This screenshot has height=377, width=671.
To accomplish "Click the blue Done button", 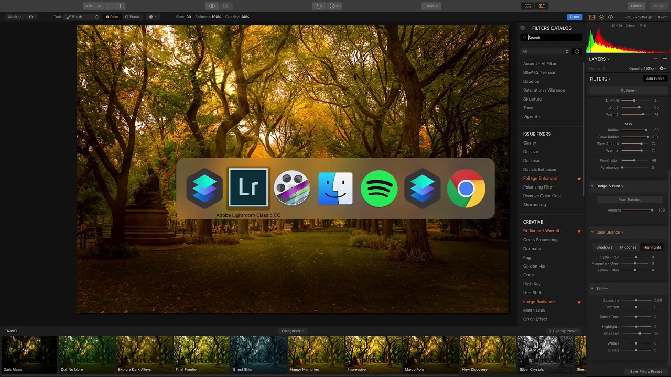I will (575, 17).
